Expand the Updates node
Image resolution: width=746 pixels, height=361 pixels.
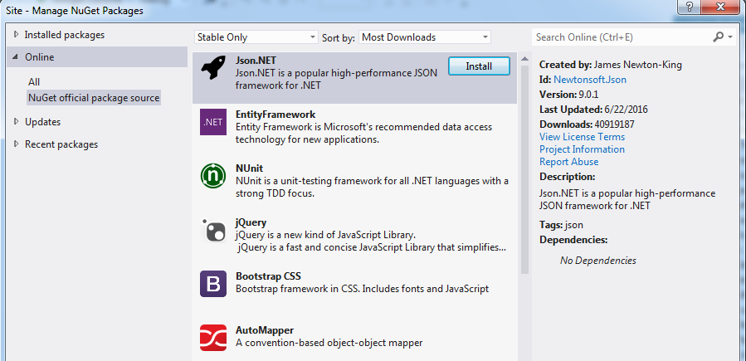(x=17, y=122)
